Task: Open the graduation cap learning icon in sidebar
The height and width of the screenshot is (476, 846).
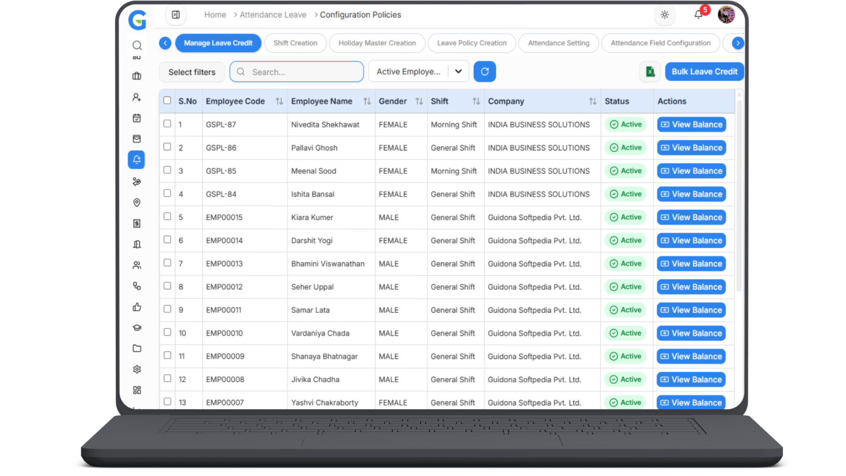Action: 137,327
